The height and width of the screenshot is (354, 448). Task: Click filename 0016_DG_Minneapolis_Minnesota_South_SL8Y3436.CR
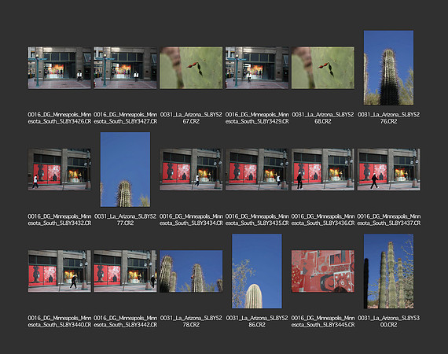(323, 219)
